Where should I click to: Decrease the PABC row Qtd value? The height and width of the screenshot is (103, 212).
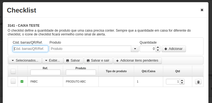(x=182, y=83)
